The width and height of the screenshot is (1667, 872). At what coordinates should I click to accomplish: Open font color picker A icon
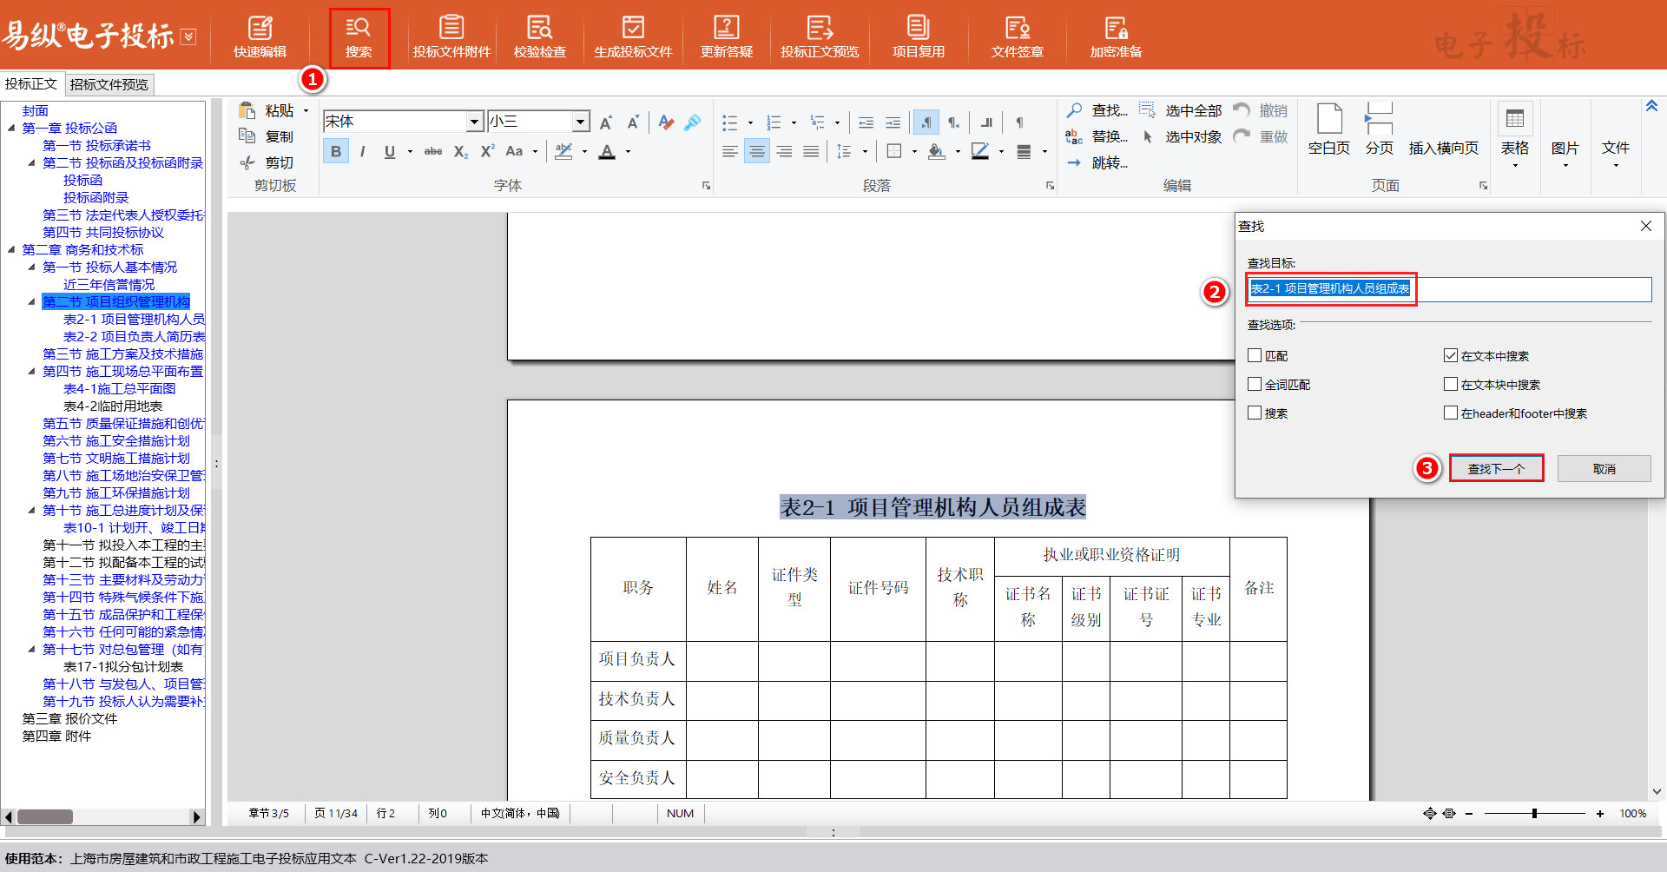tap(607, 151)
